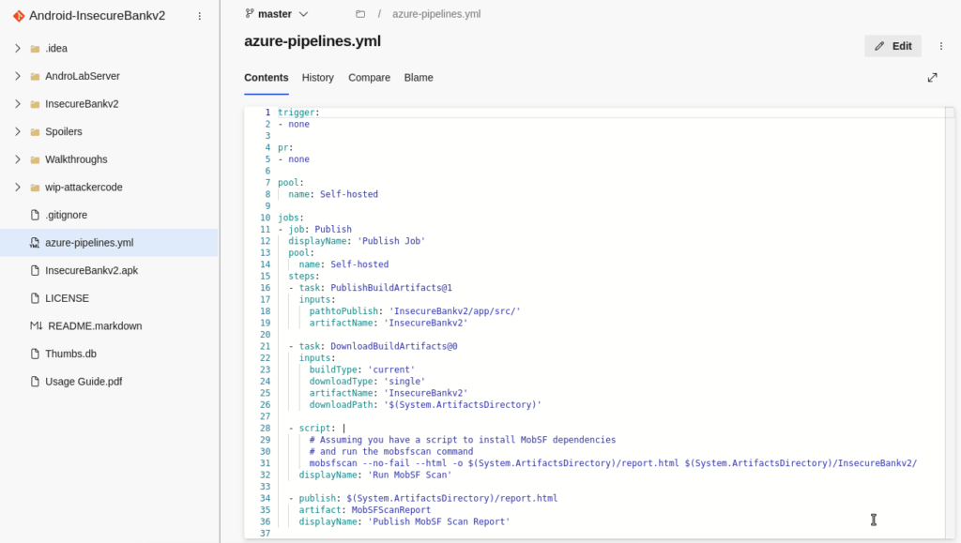Select LICENSE in file tree
The height and width of the screenshot is (543, 961).
click(x=67, y=298)
